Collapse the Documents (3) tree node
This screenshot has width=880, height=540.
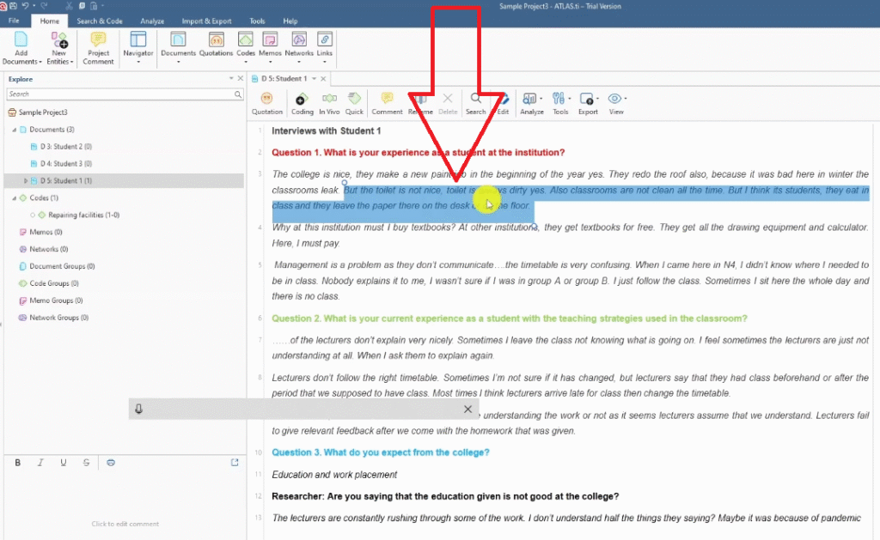[x=14, y=130]
